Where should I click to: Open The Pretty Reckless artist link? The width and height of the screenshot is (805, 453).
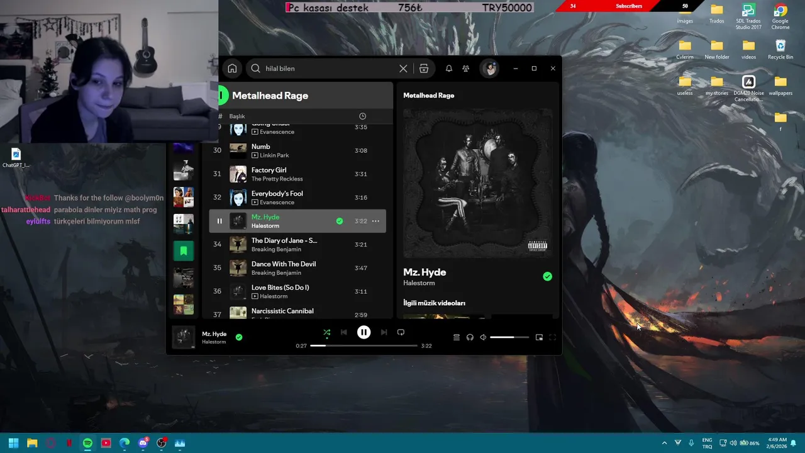[277, 179]
